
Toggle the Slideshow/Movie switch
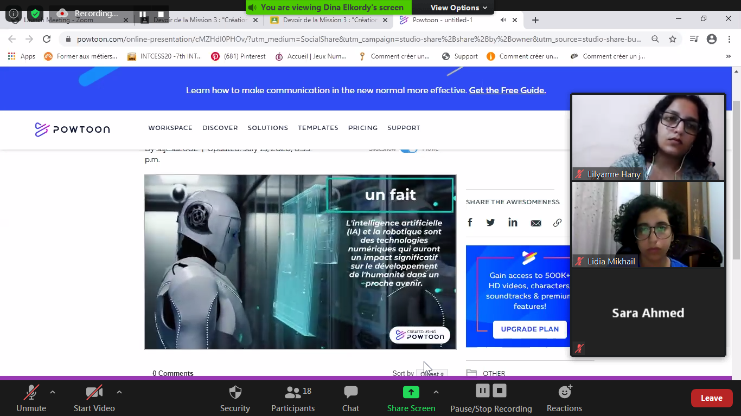click(x=408, y=149)
